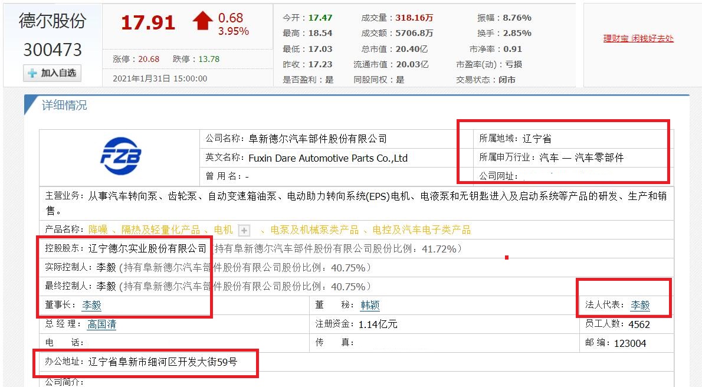Click the 最低 low price 17.03
The image size is (702, 387).
point(320,49)
